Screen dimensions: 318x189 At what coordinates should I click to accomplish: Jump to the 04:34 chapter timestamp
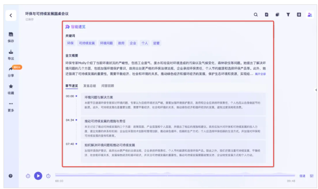[x=70, y=120]
